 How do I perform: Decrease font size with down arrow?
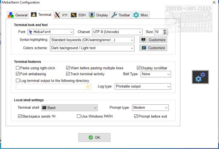[165, 33]
